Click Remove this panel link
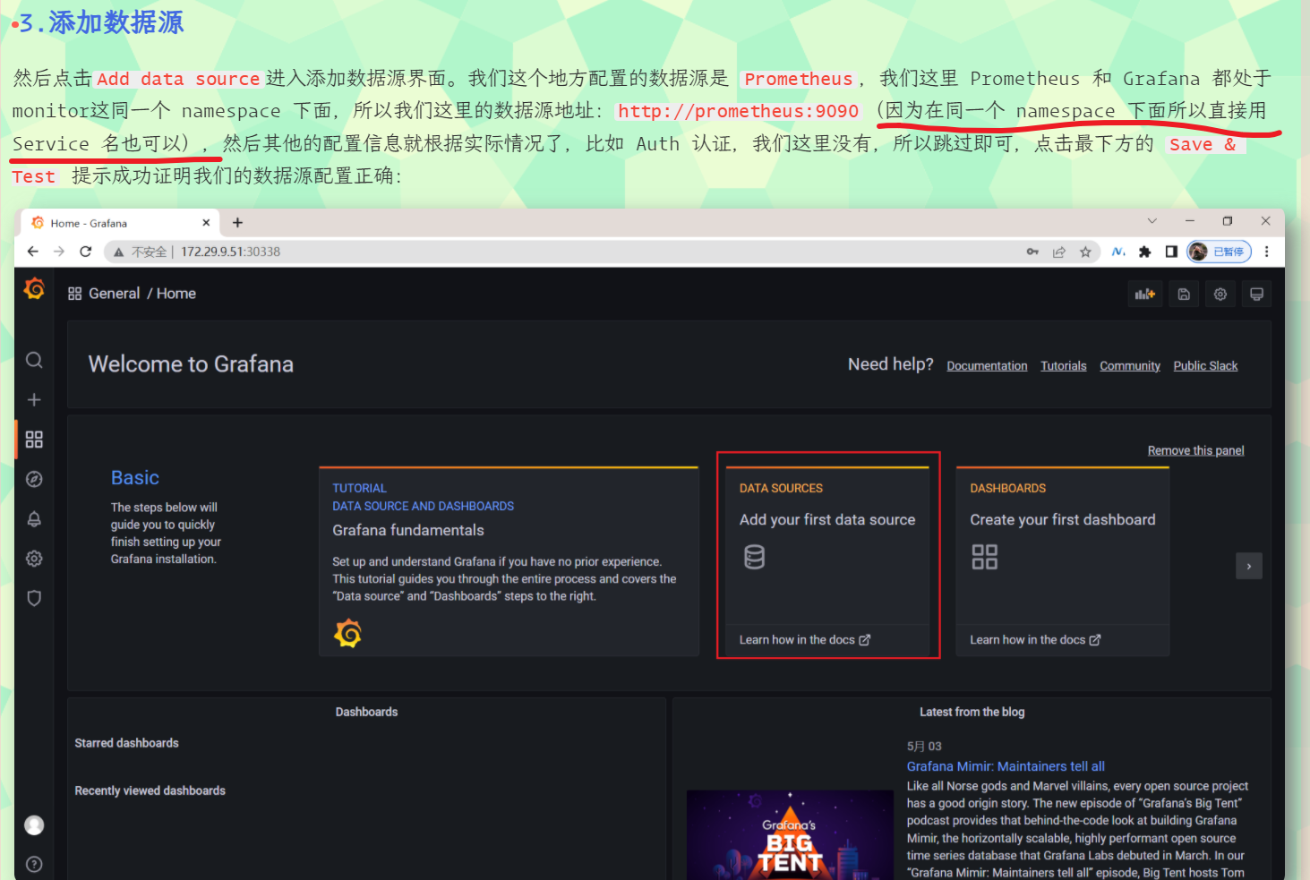This screenshot has width=1310, height=880. (x=1196, y=450)
